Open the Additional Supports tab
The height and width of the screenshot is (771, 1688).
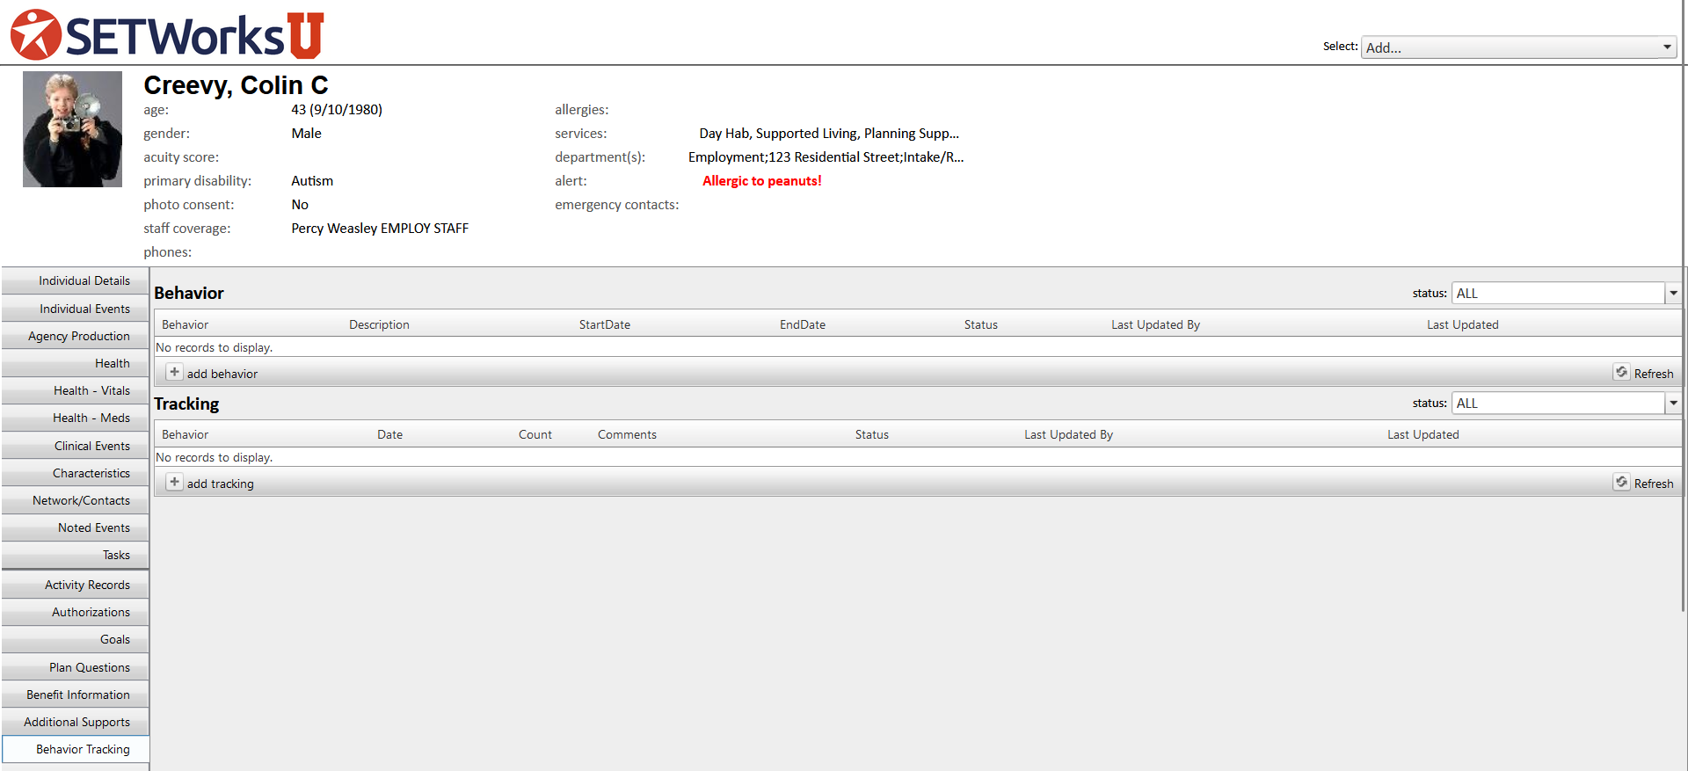click(76, 722)
